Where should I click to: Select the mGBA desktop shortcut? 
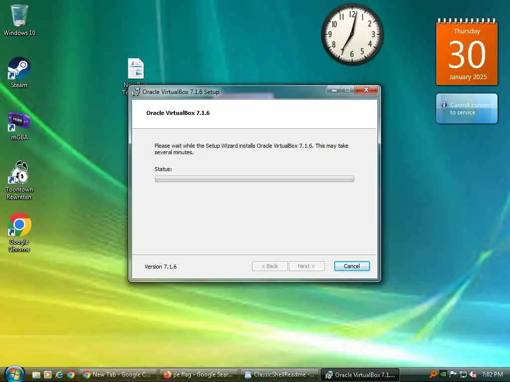[x=19, y=126]
